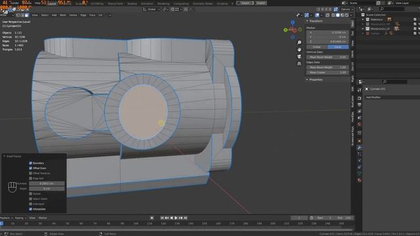Click the blue Z axis gizmo handle

293,23
